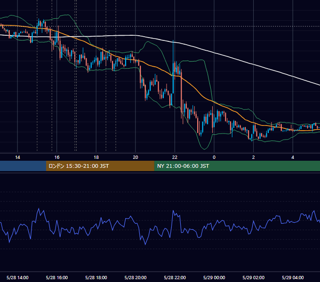Click the 5/29 02:00 indicator time label
Screen dimensions: 320x282
(254, 277)
